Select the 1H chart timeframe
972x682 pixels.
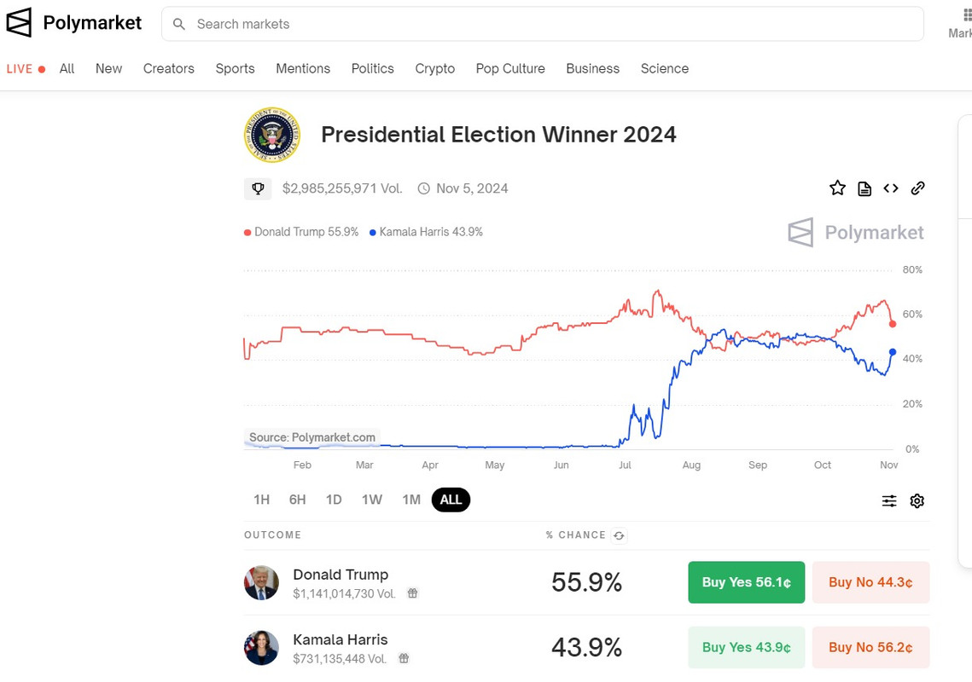coord(261,500)
